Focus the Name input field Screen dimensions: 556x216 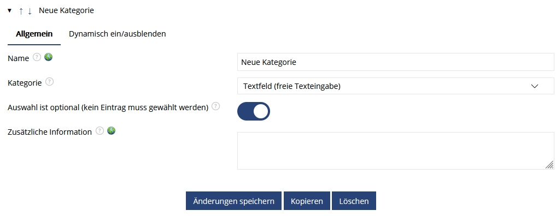395,62
